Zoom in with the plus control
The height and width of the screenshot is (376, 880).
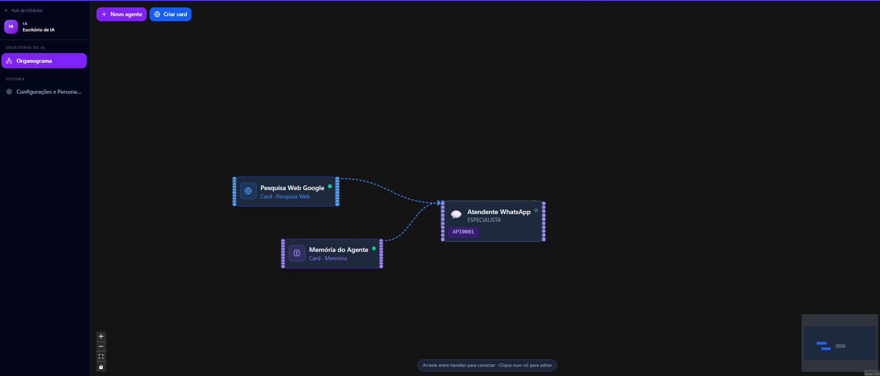tap(101, 336)
